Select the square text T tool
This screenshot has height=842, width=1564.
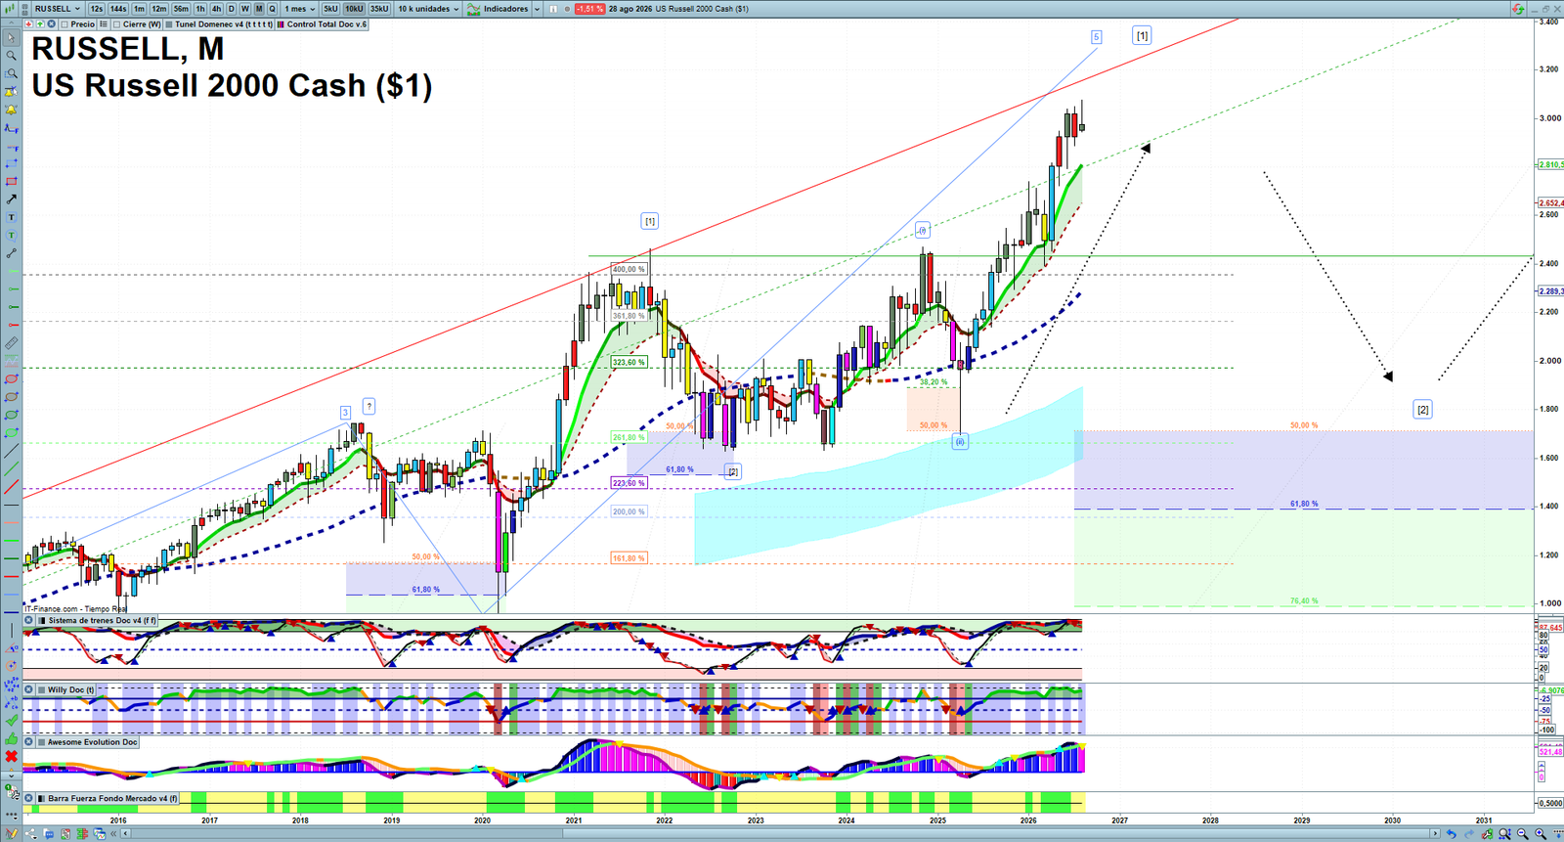12,217
